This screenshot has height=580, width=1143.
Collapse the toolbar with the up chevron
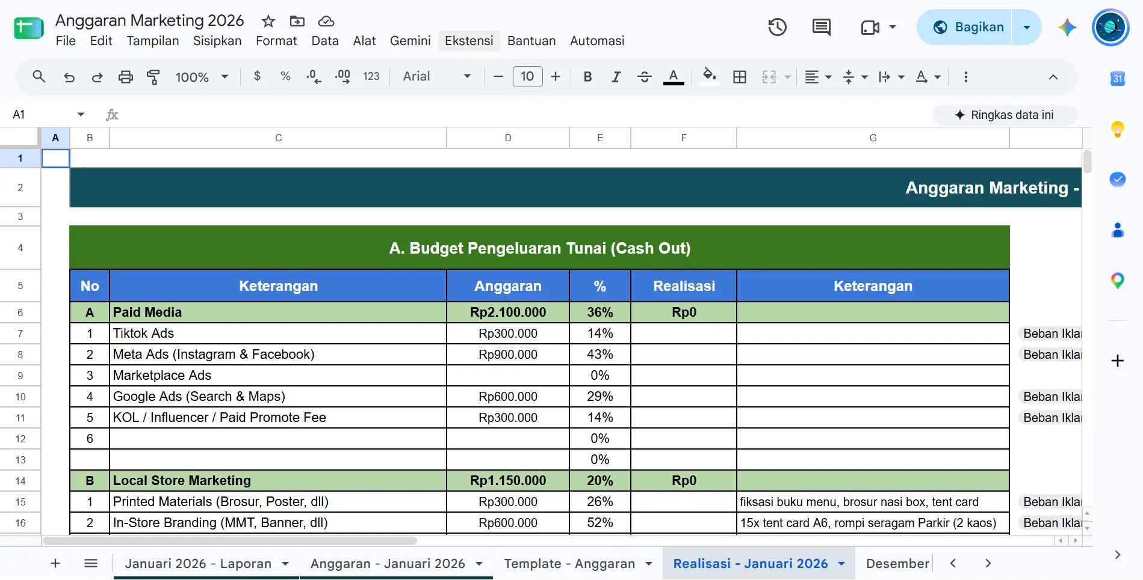pyautogui.click(x=1053, y=77)
